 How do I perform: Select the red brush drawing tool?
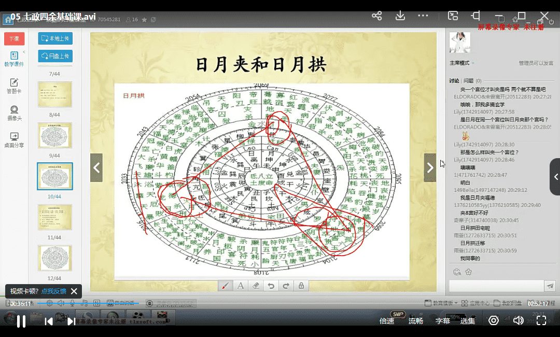point(226,286)
